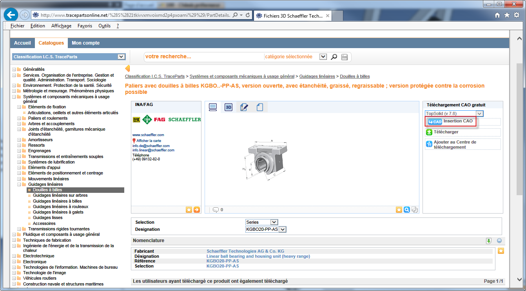
Task: Open the browser settings gear
Action: 516,15
